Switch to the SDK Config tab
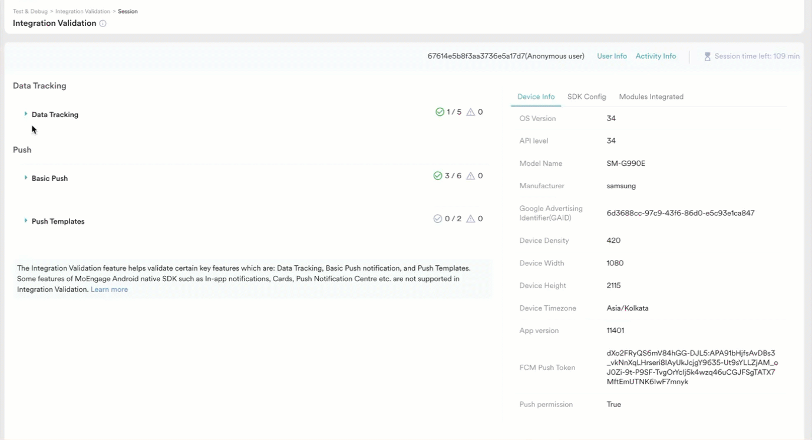The height and width of the screenshot is (440, 812). [586, 97]
